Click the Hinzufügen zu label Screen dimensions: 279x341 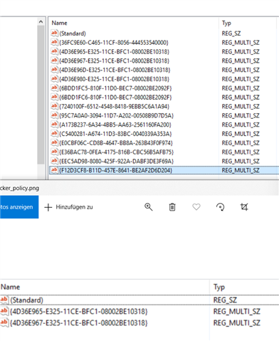(74, 207)
